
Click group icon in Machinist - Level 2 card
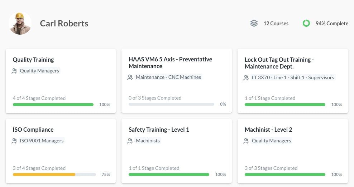(x=246, y=141)
